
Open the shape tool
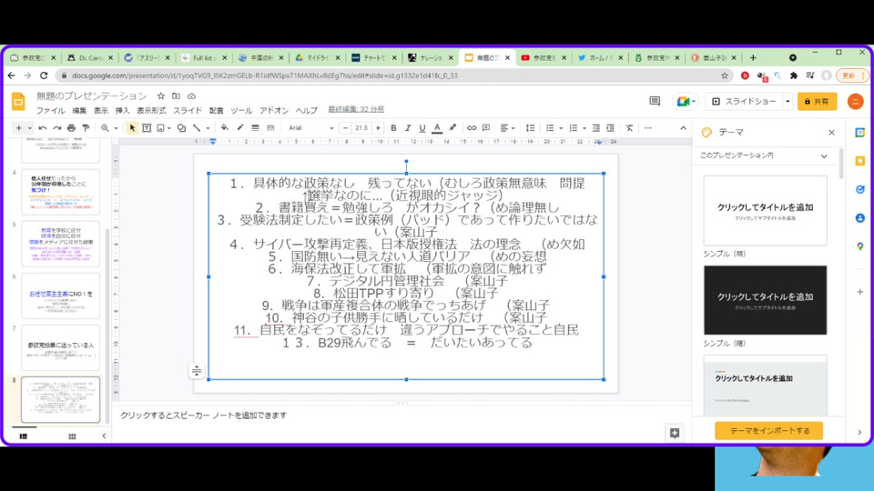coord(182,128)
